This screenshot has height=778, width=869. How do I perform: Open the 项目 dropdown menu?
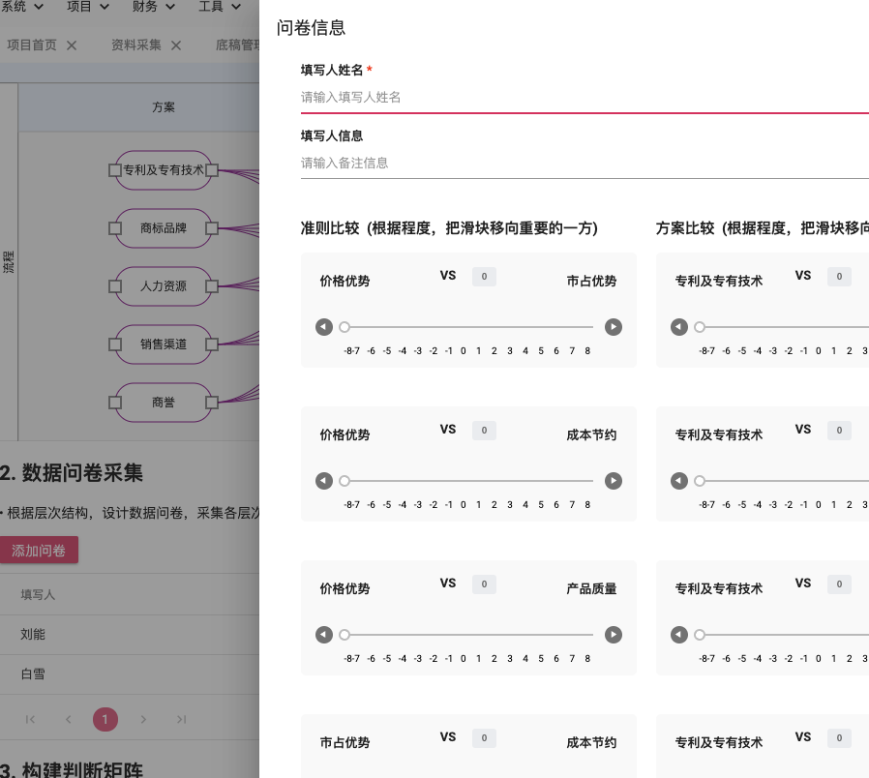pos(87,7)
